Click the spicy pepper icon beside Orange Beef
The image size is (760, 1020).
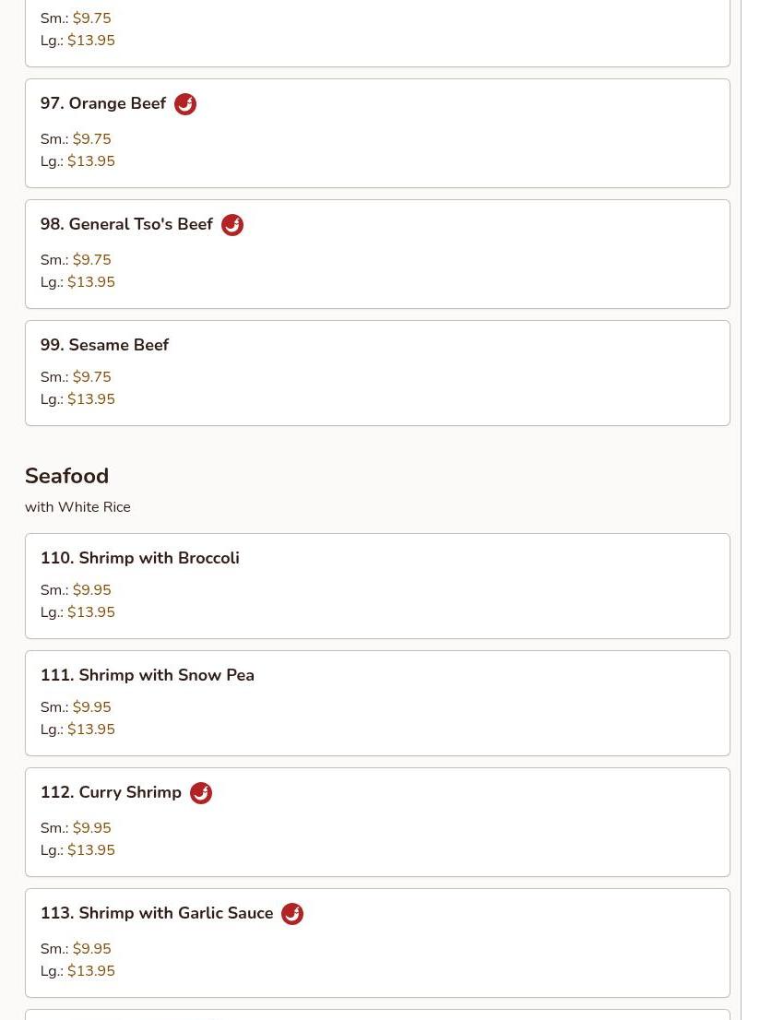185,104
